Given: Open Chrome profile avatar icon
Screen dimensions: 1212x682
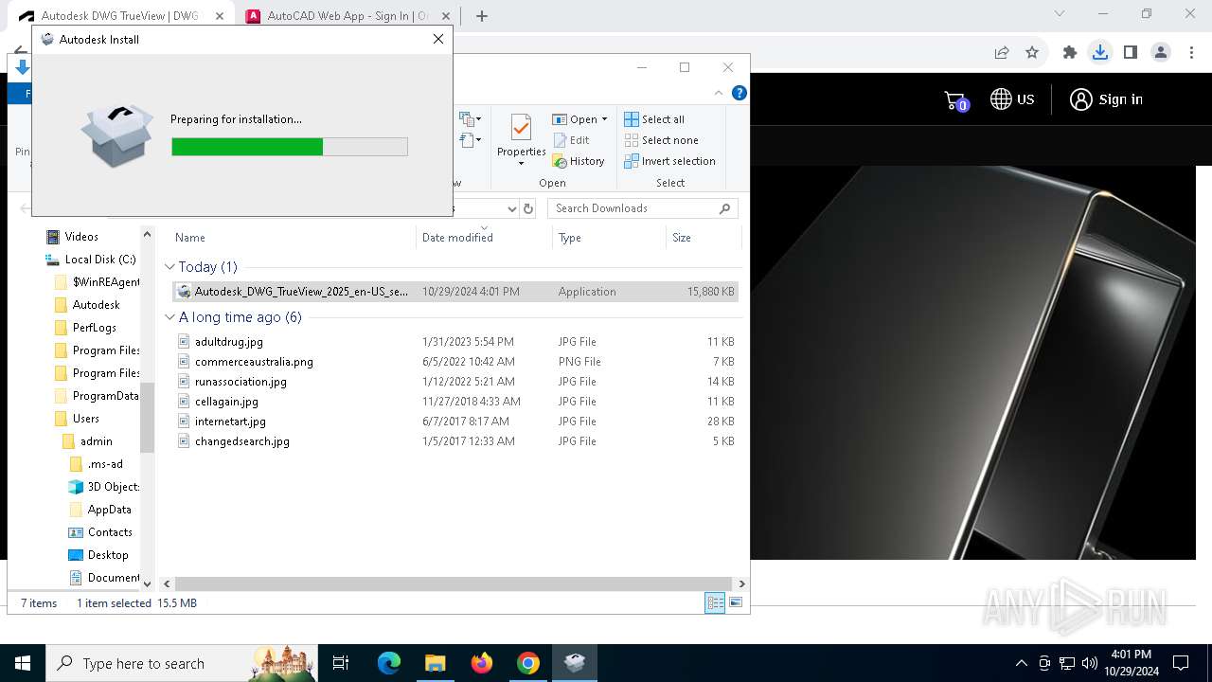Looking at the screenshot, I should pyautogui.click(x=1161, y=53).
